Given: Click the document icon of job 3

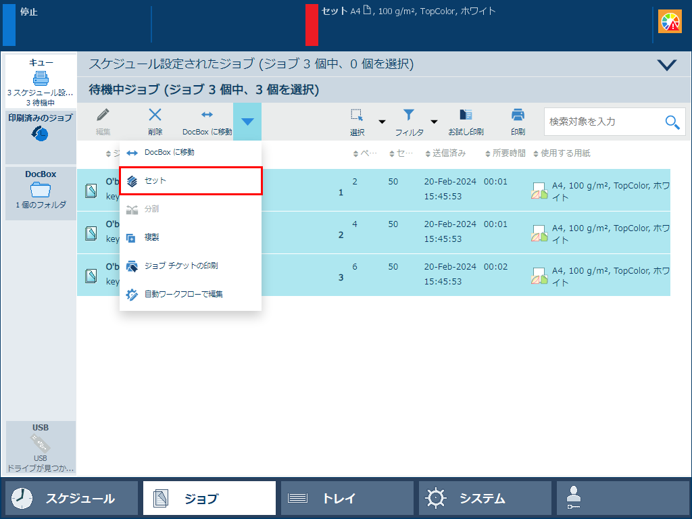Looking at the screenshot, I should 91,276.
